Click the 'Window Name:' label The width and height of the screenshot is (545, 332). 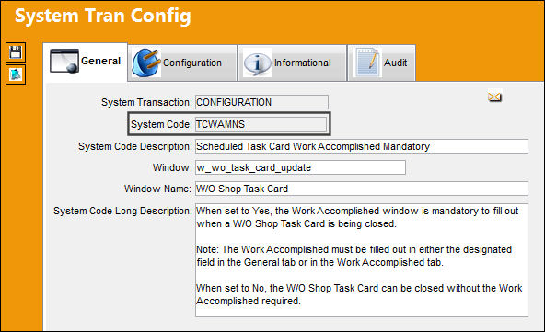157,189
